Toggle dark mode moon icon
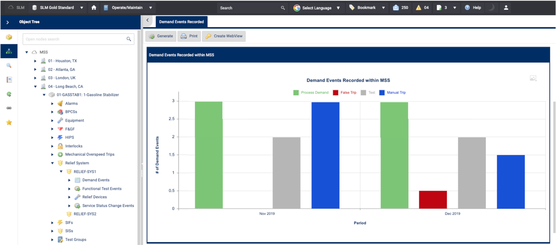Viewport: 556px width, 245px height. click(491, 8)
